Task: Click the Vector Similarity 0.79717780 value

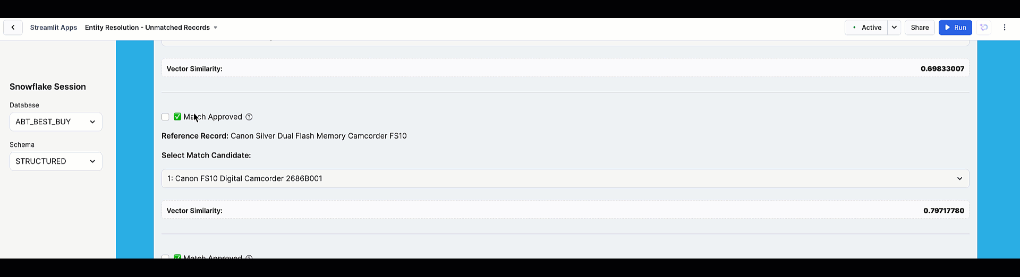Action: click(943, 211)
